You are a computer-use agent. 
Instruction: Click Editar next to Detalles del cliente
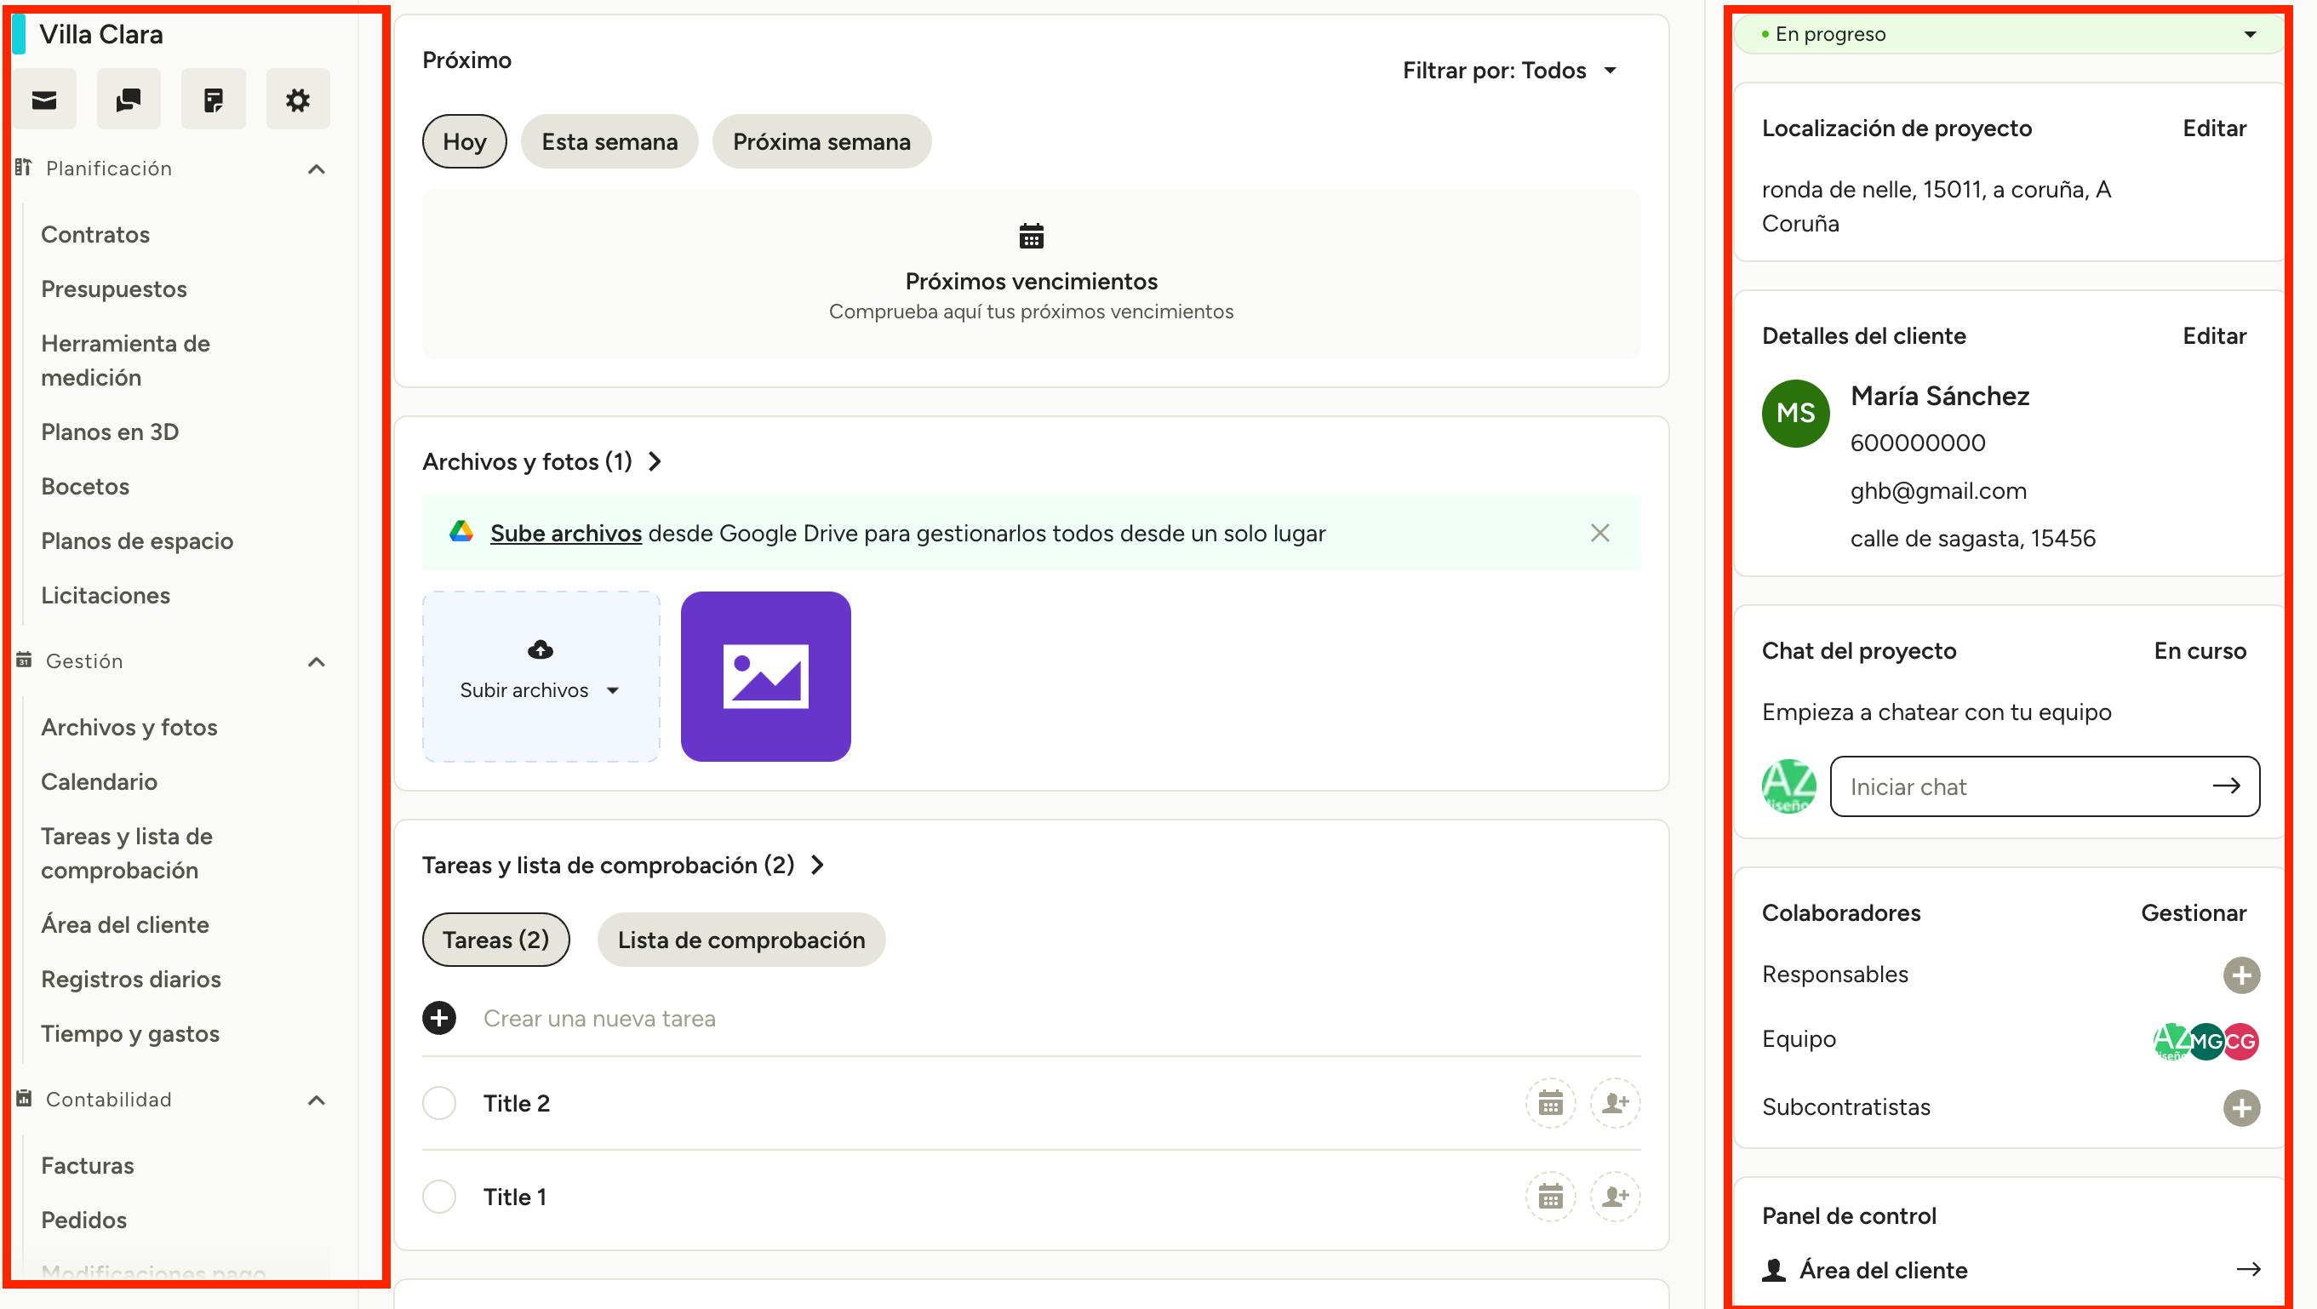(2213, 336)
